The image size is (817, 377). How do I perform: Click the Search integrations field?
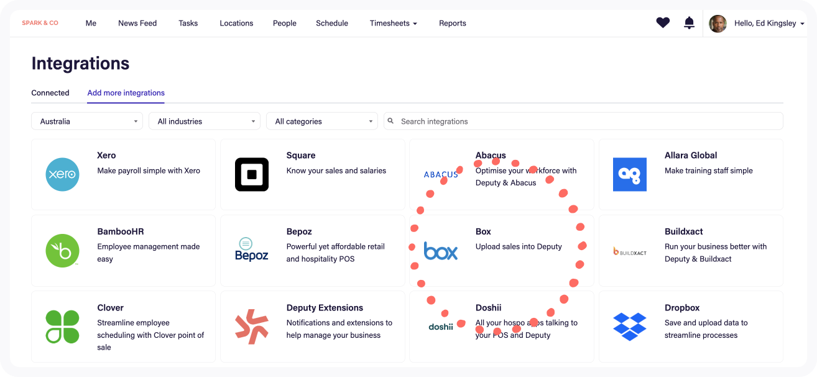[x=583, y=121]
